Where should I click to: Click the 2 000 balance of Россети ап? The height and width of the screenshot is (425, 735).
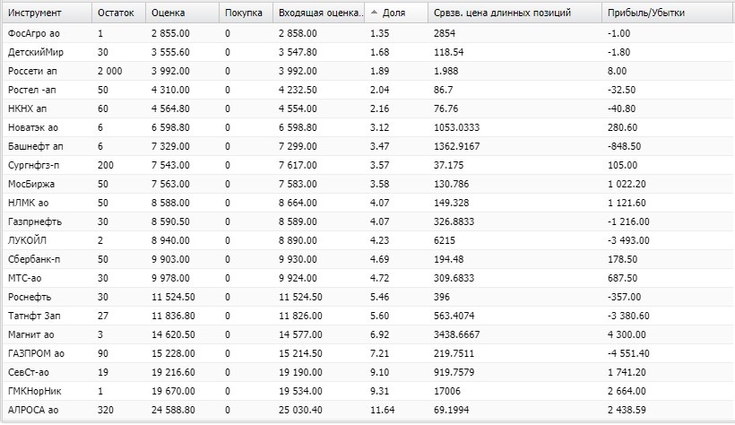pyautogui.click(x=109, y=71)
